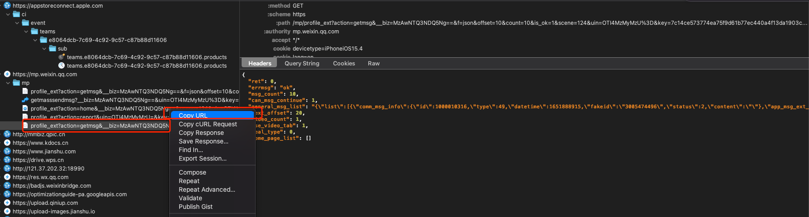This screenshot has width=809, height=217.
Task: Open the Cookies tab
Action: pyautogui.click(x=344, y=63)
